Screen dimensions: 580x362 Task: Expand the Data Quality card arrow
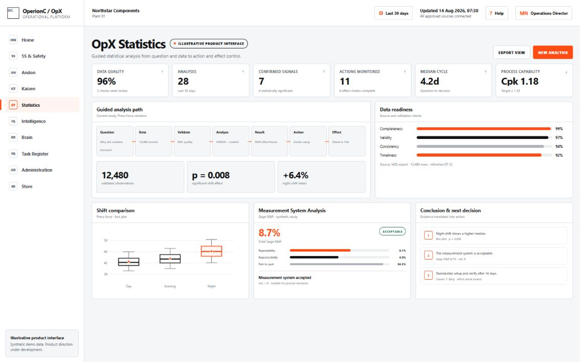[x=162, y=72]
